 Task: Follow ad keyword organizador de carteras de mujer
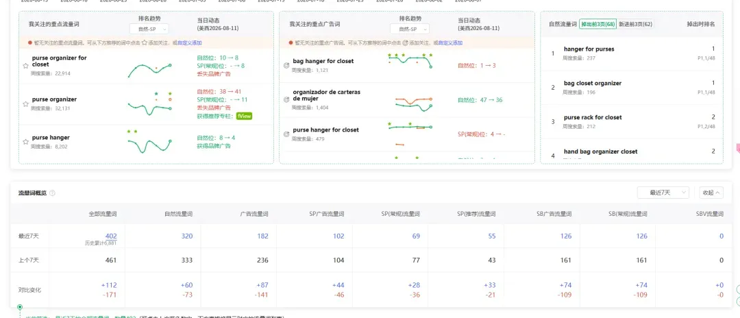(286, 100)
